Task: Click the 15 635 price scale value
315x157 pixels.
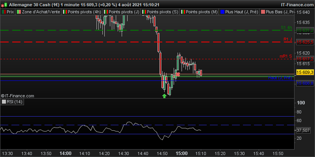Action: coord(304,22)
